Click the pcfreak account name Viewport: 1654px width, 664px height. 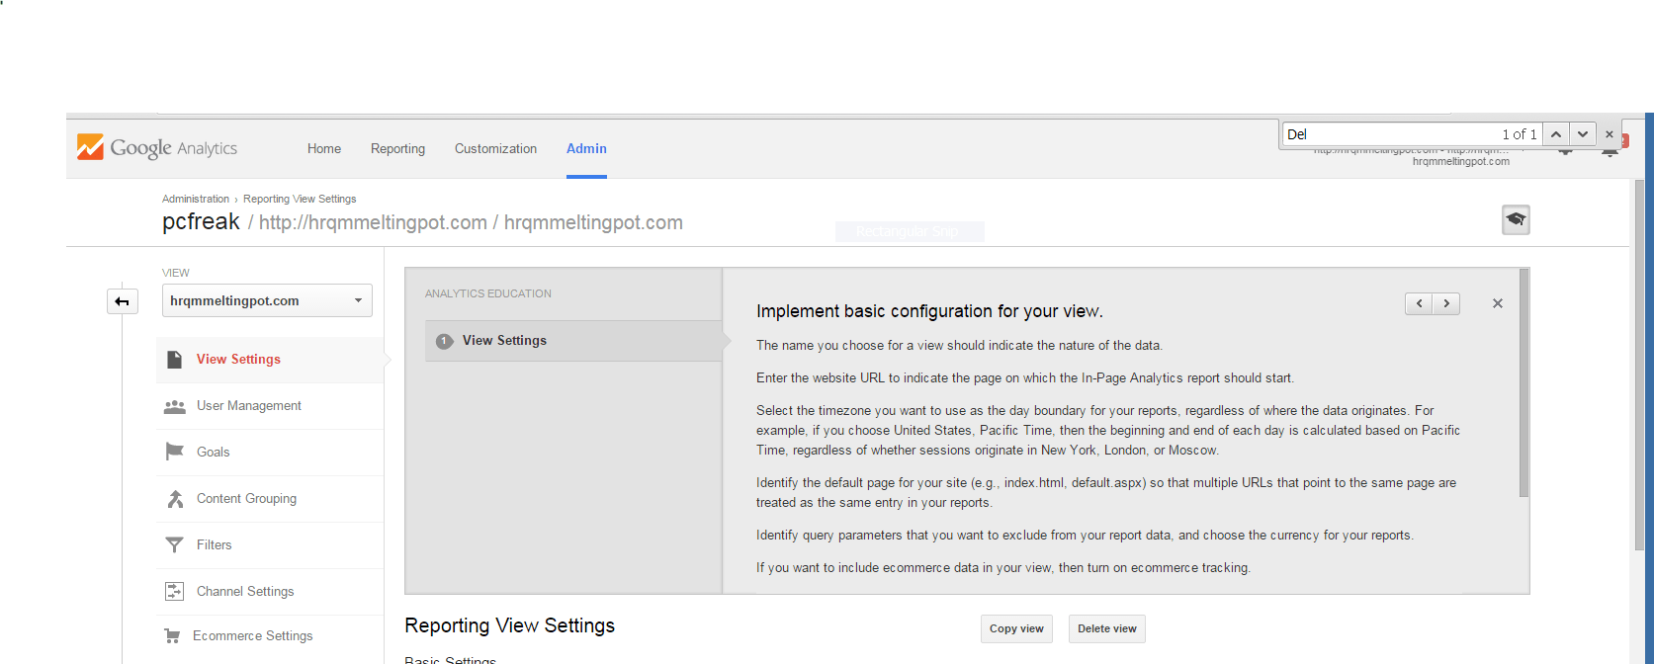(x=201, y=221)
